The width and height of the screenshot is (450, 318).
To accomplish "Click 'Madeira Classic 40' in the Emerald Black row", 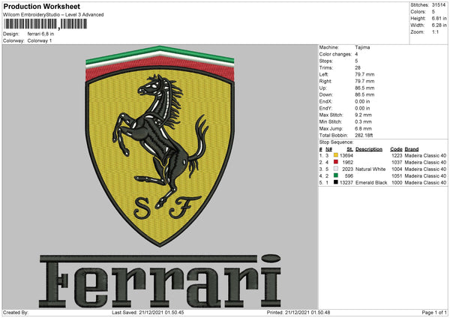I will 425,182.
